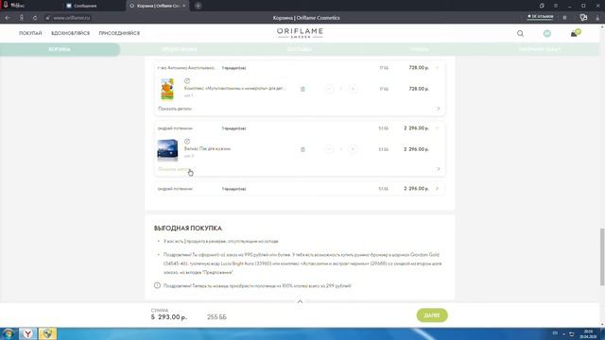Open the Wellness Pack for men name link
This screenshot has width=605, height=340.
[207, 149]
